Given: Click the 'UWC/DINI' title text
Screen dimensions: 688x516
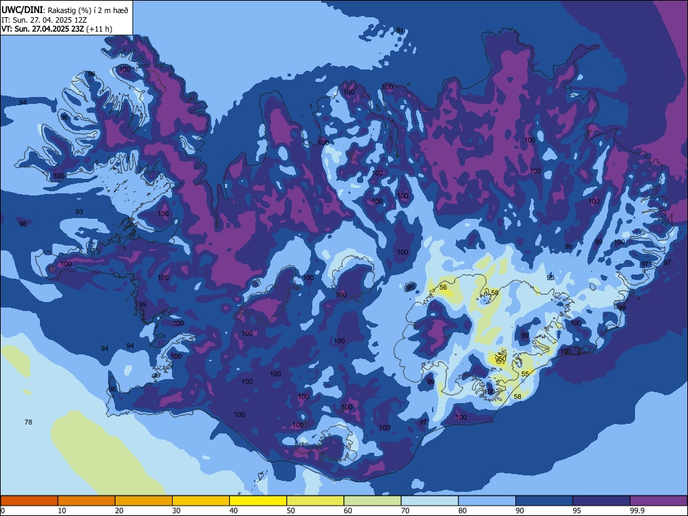Looking at the screenshot, I should pyautogui.click(x=22, y=10).
